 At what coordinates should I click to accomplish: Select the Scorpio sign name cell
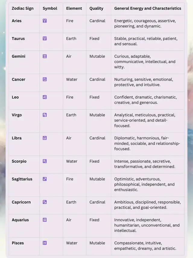pyautogui.click(x=19, y=161)
